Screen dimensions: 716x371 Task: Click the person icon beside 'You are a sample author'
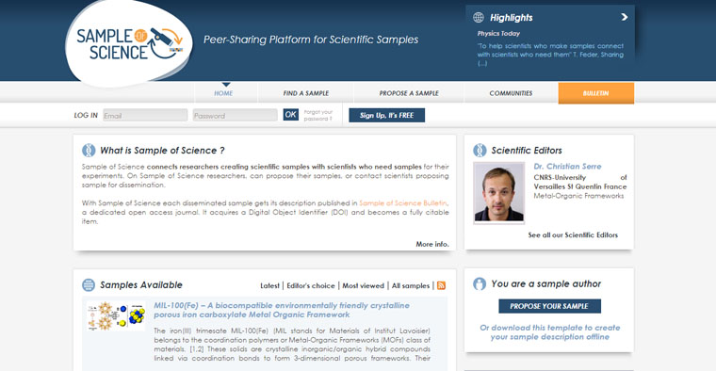480,283
